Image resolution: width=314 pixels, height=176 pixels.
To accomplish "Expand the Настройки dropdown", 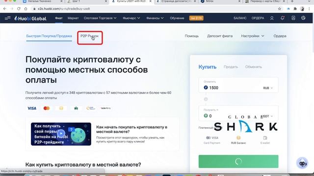I will point(253,36).
